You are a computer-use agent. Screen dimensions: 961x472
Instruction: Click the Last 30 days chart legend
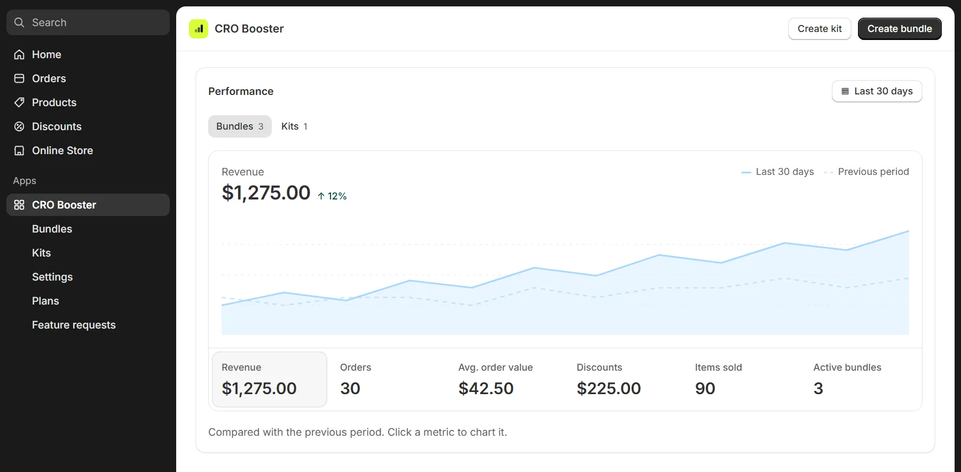click(778, 172)
